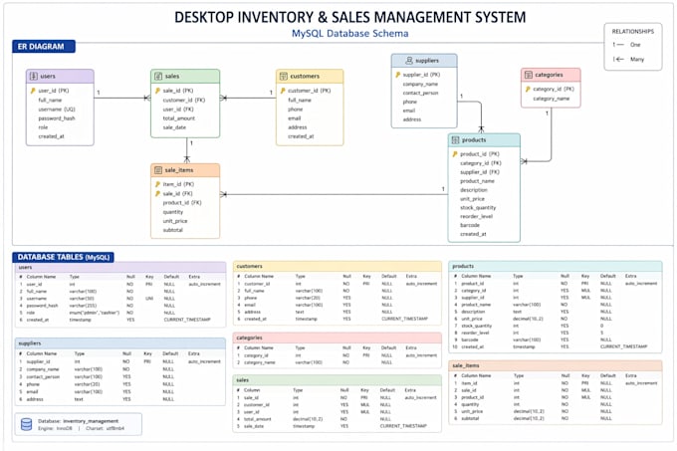Click the key icon beside sale_id (FK) in sale_items
This screenshot has width=677, height=451.
(157, 194)
